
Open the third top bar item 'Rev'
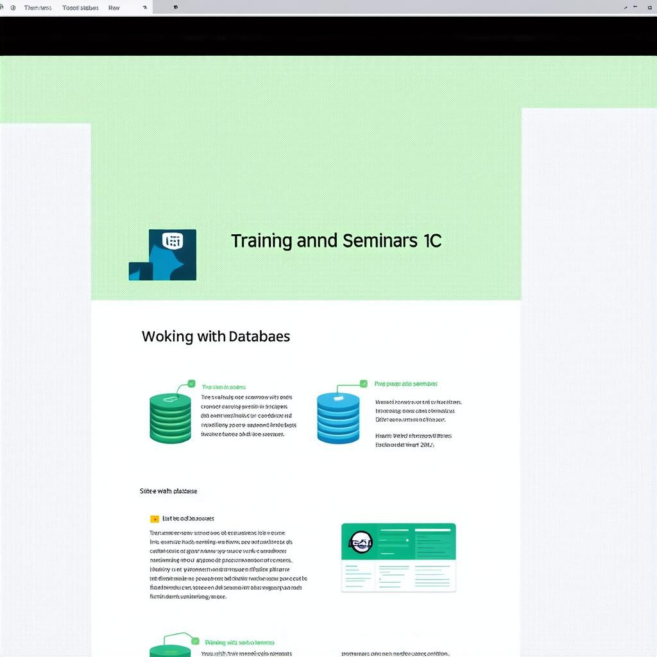(114, 8)
